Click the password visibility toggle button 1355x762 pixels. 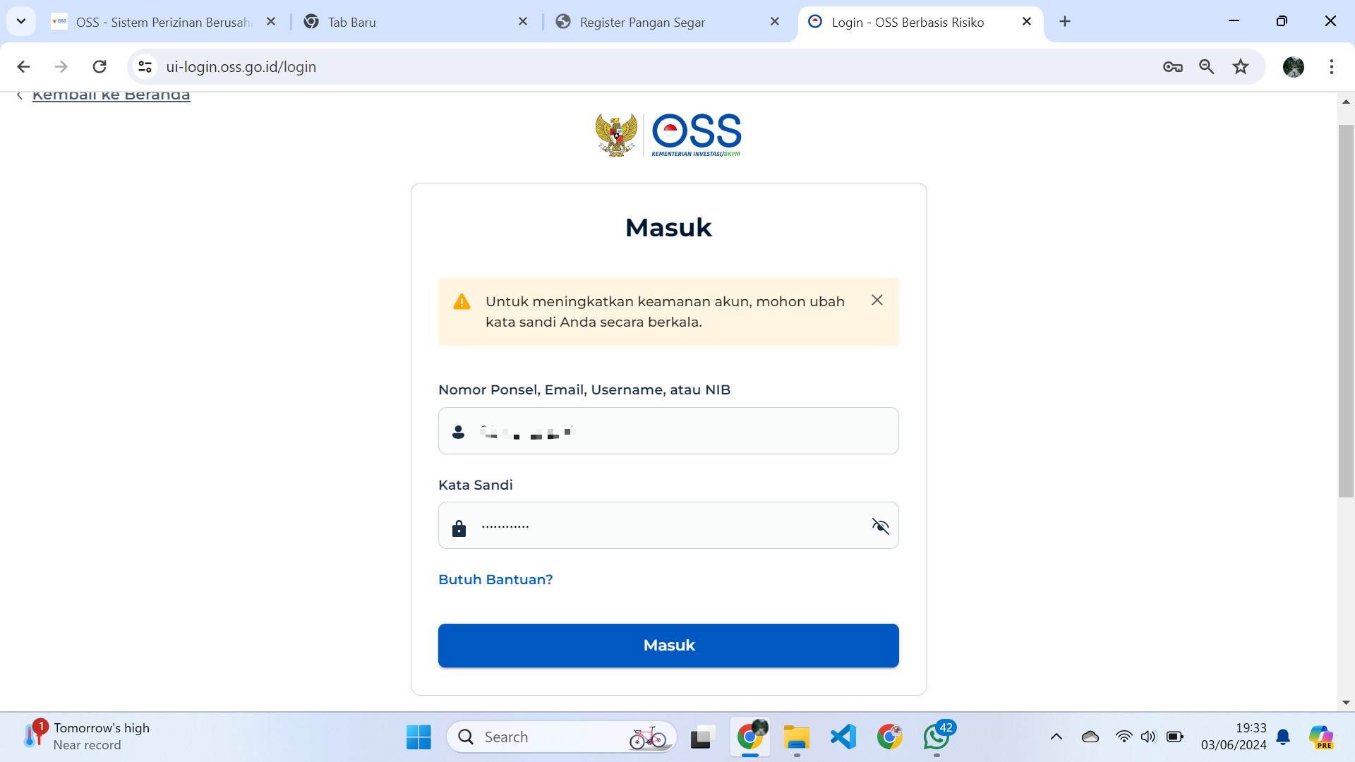click(879, 526)
